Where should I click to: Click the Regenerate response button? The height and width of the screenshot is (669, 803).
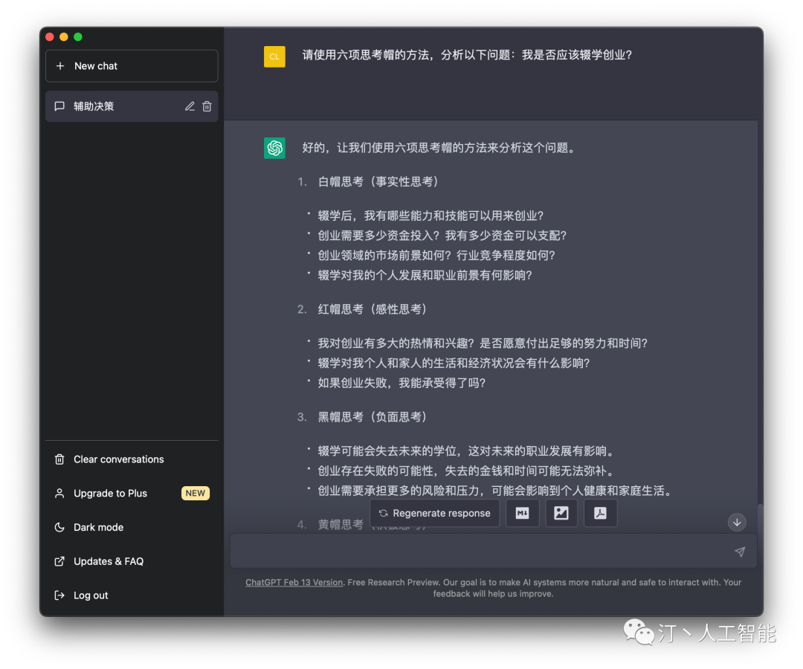coord(434,514)
